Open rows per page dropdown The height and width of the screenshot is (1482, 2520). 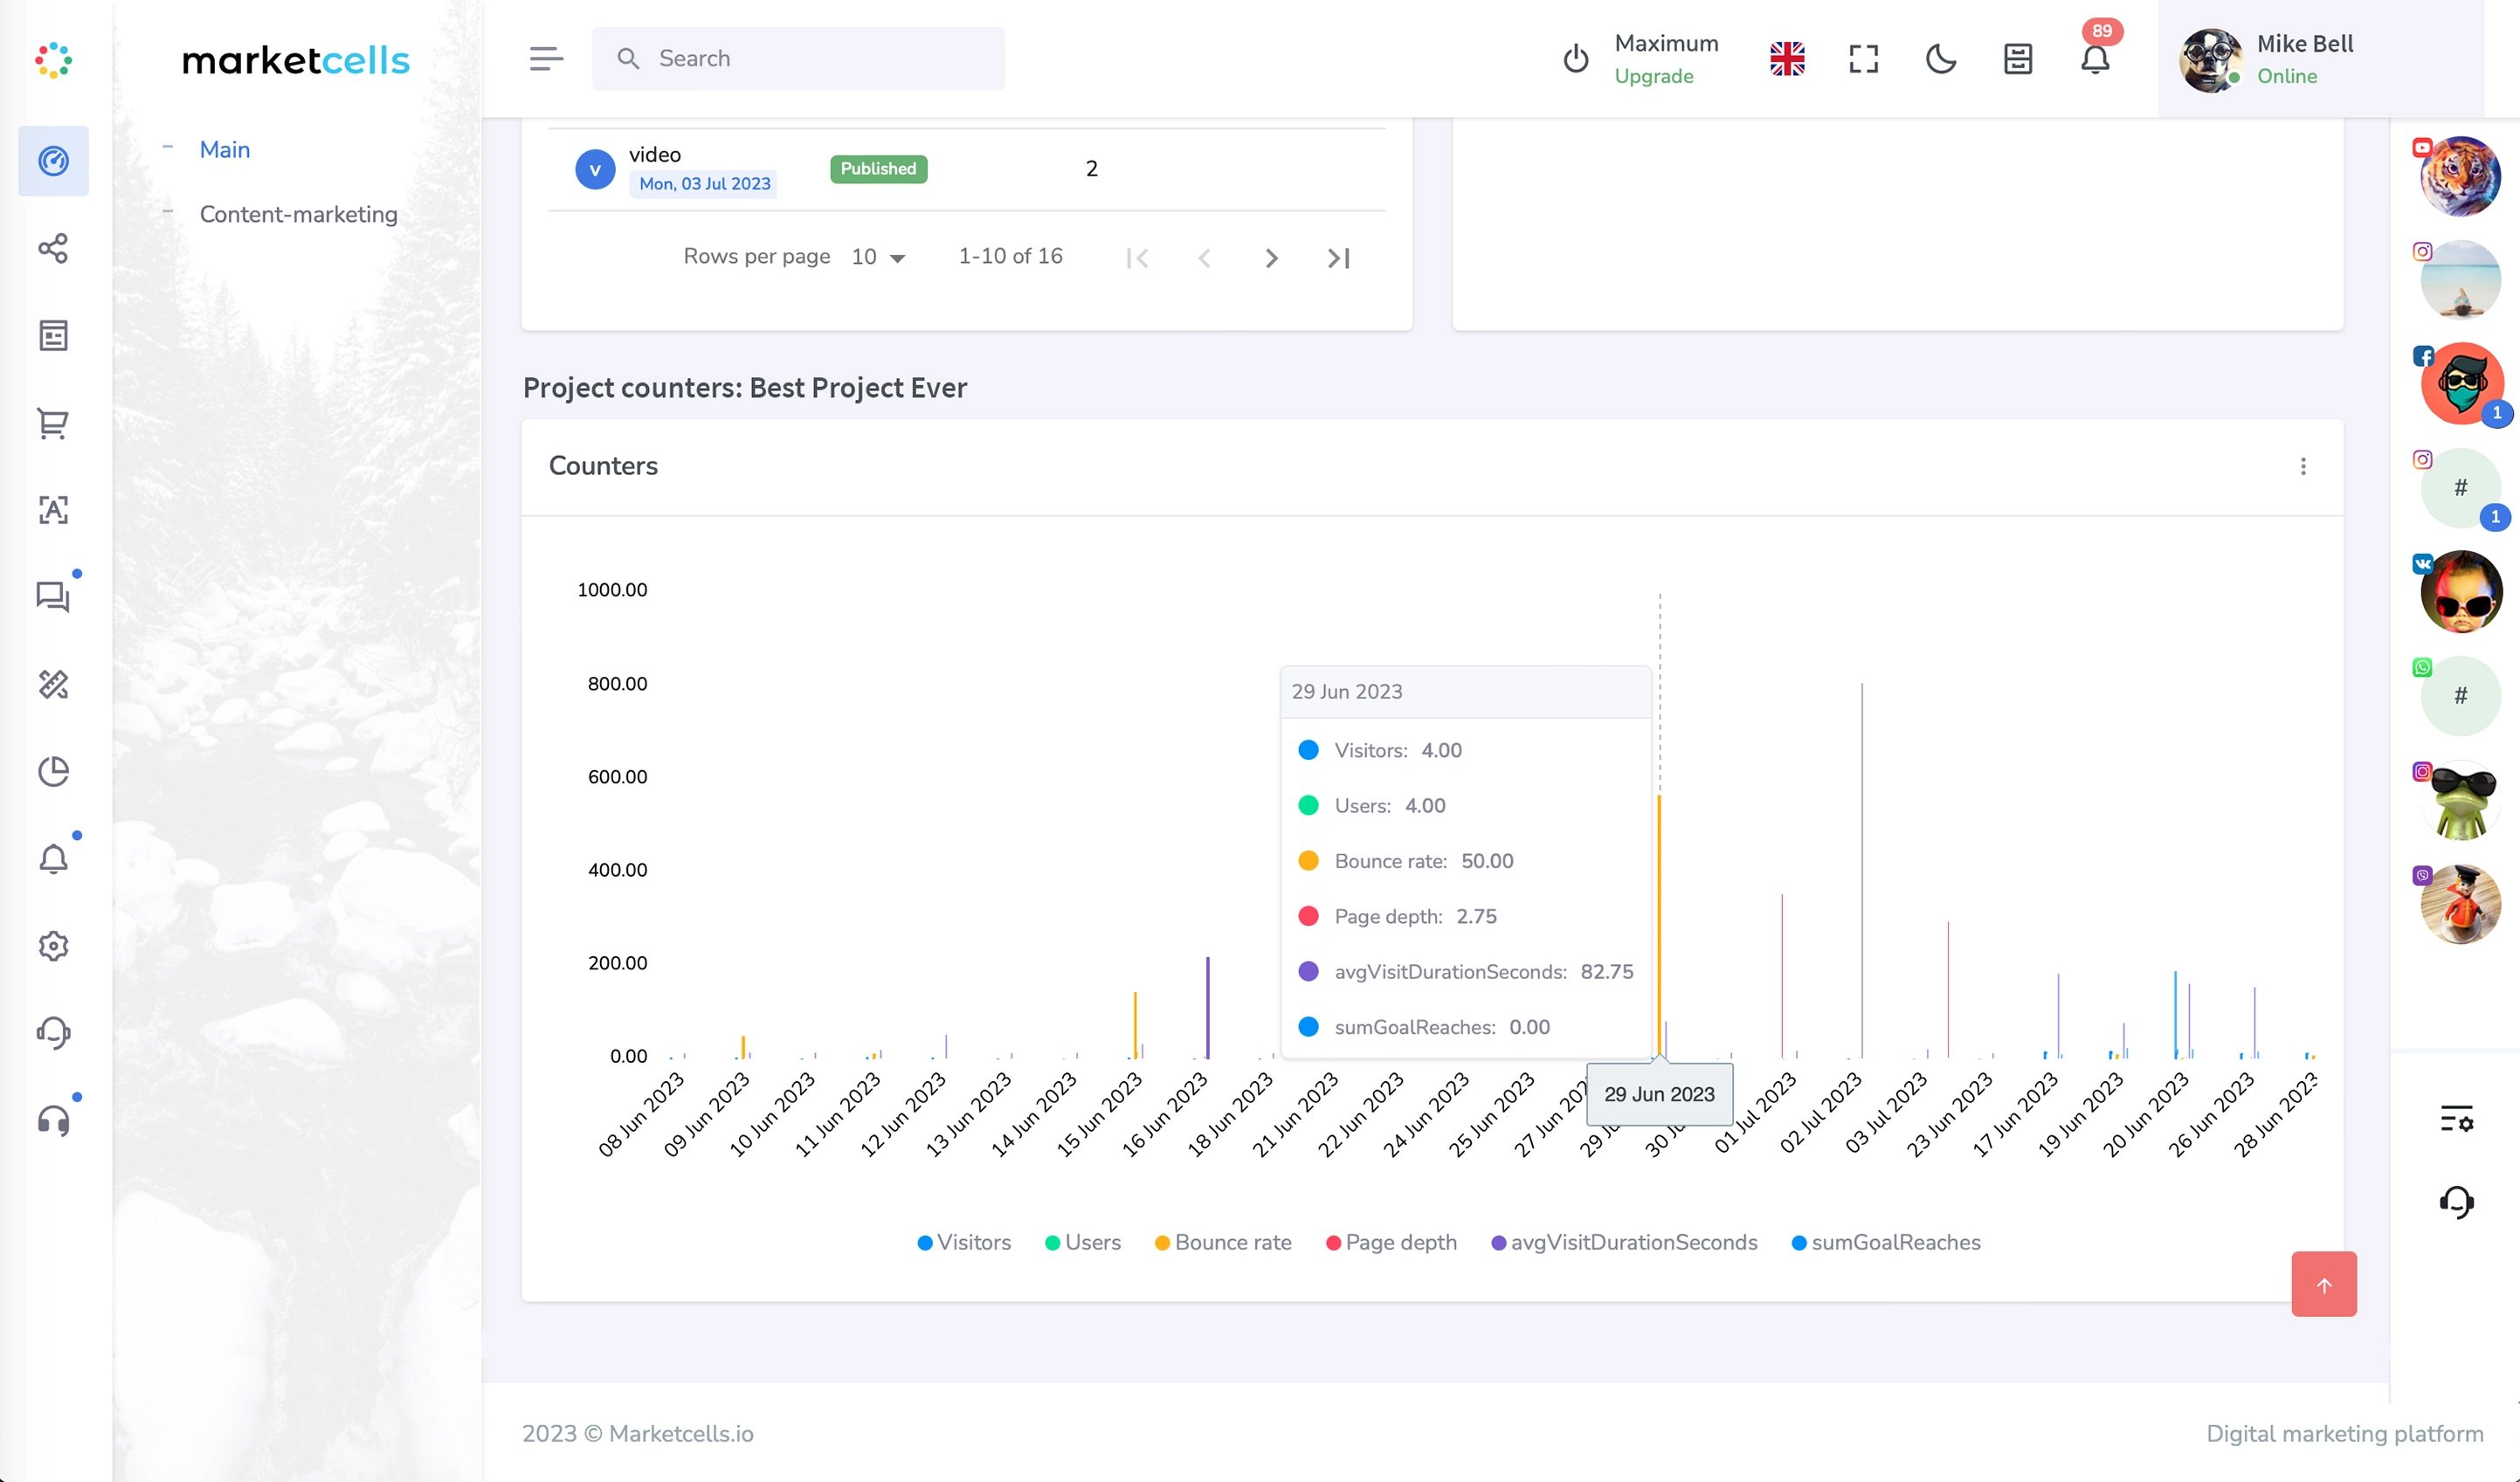coord(878,257)
